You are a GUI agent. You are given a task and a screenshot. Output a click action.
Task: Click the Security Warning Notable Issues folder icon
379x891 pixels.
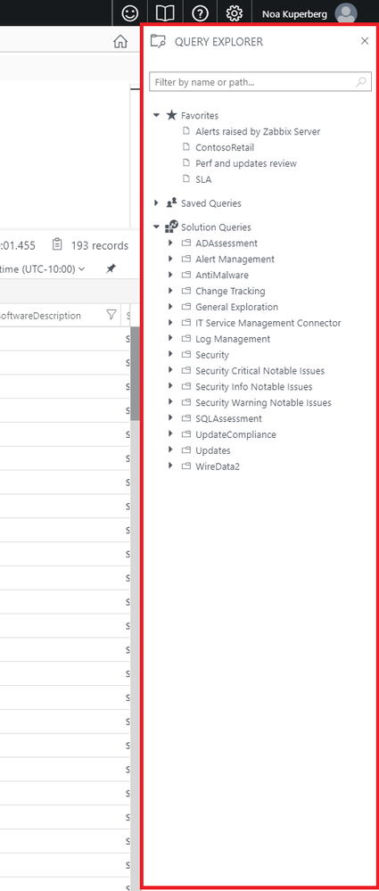coord(185,402)
